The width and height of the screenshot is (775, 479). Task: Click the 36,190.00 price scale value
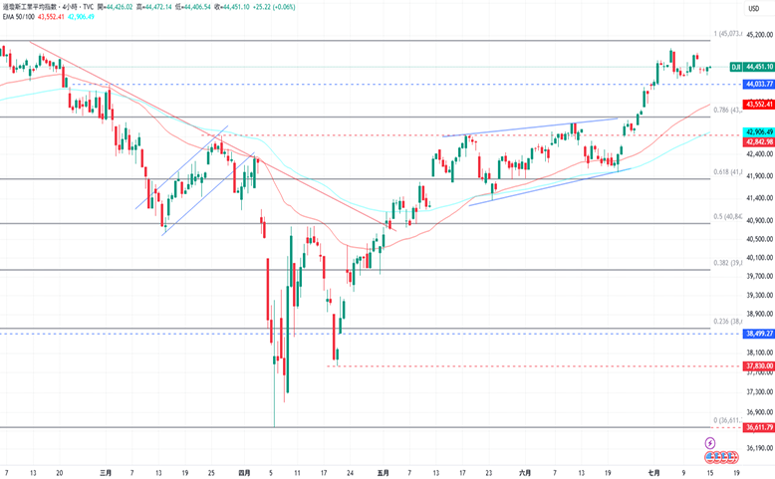760,448
